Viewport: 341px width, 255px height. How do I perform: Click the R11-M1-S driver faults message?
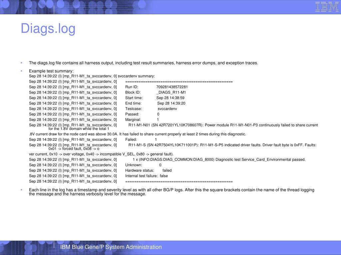[x=222, y=145]
